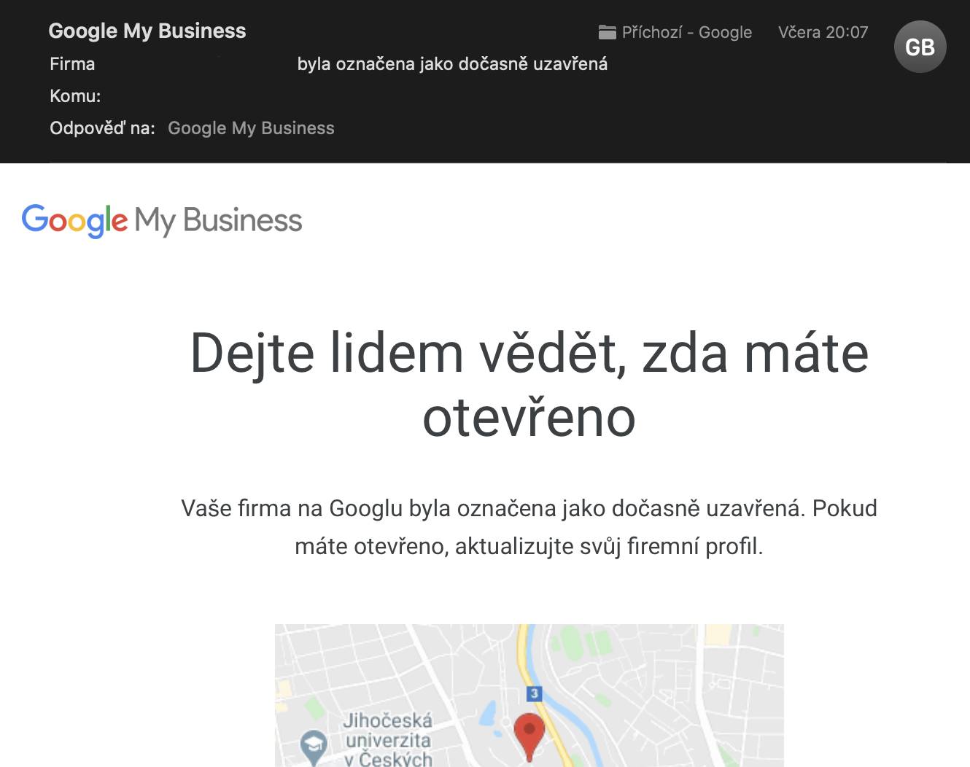Click the heading Dejte lidem vědět

529,384
